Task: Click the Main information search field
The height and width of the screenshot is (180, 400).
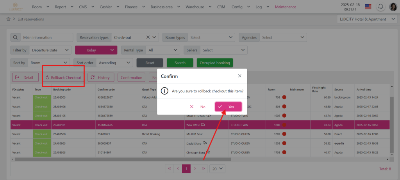Action: 47,37
